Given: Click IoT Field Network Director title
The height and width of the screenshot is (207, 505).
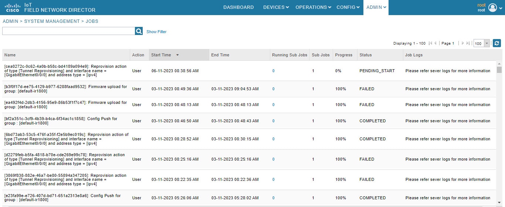Looking at the screenshot, I should coord(60,7).
